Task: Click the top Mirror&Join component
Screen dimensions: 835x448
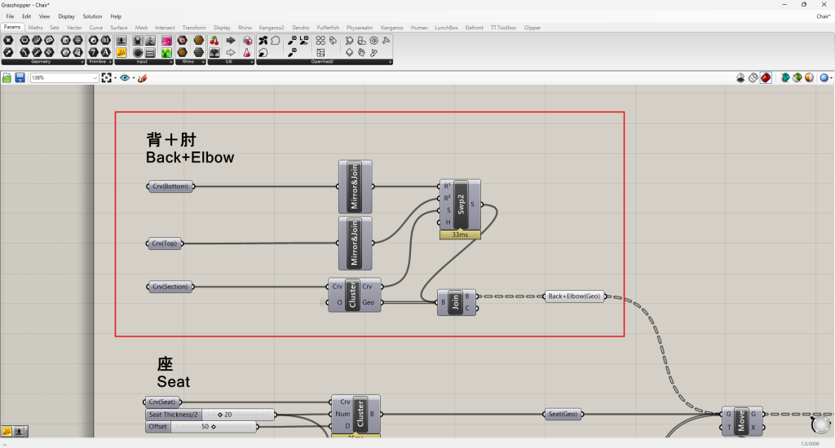Action: tap(355, 187)
